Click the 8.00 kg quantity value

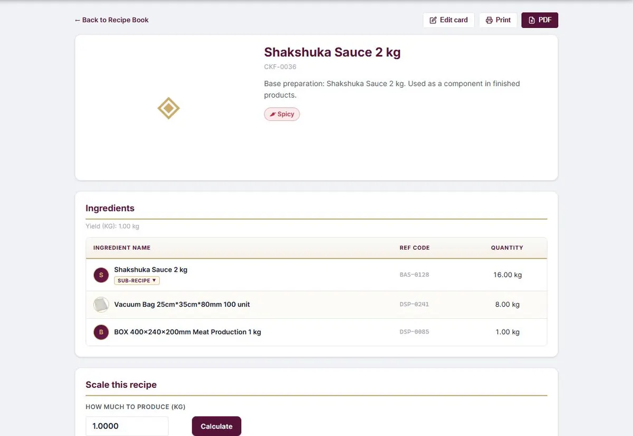click(507, 305)
